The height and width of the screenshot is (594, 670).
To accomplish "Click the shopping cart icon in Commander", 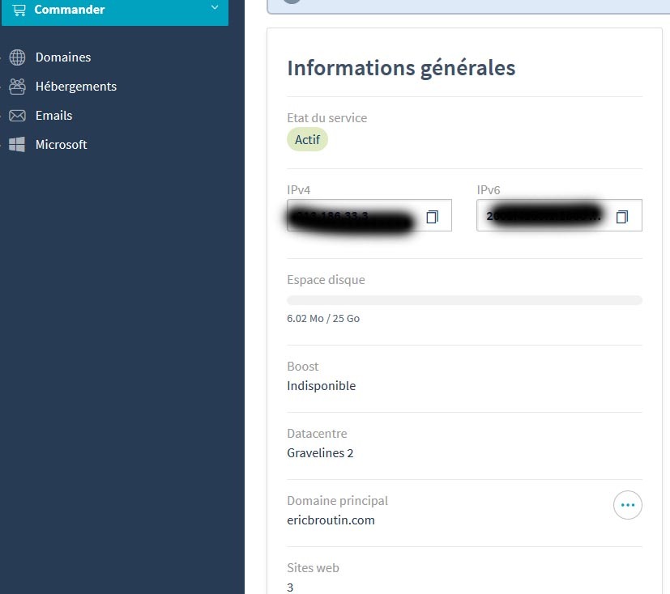I will coord(18,10).
